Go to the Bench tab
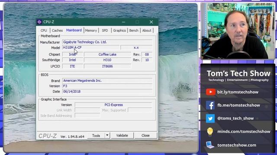The width and height of the screenshot is (277, 155). [x=134, y=31]
